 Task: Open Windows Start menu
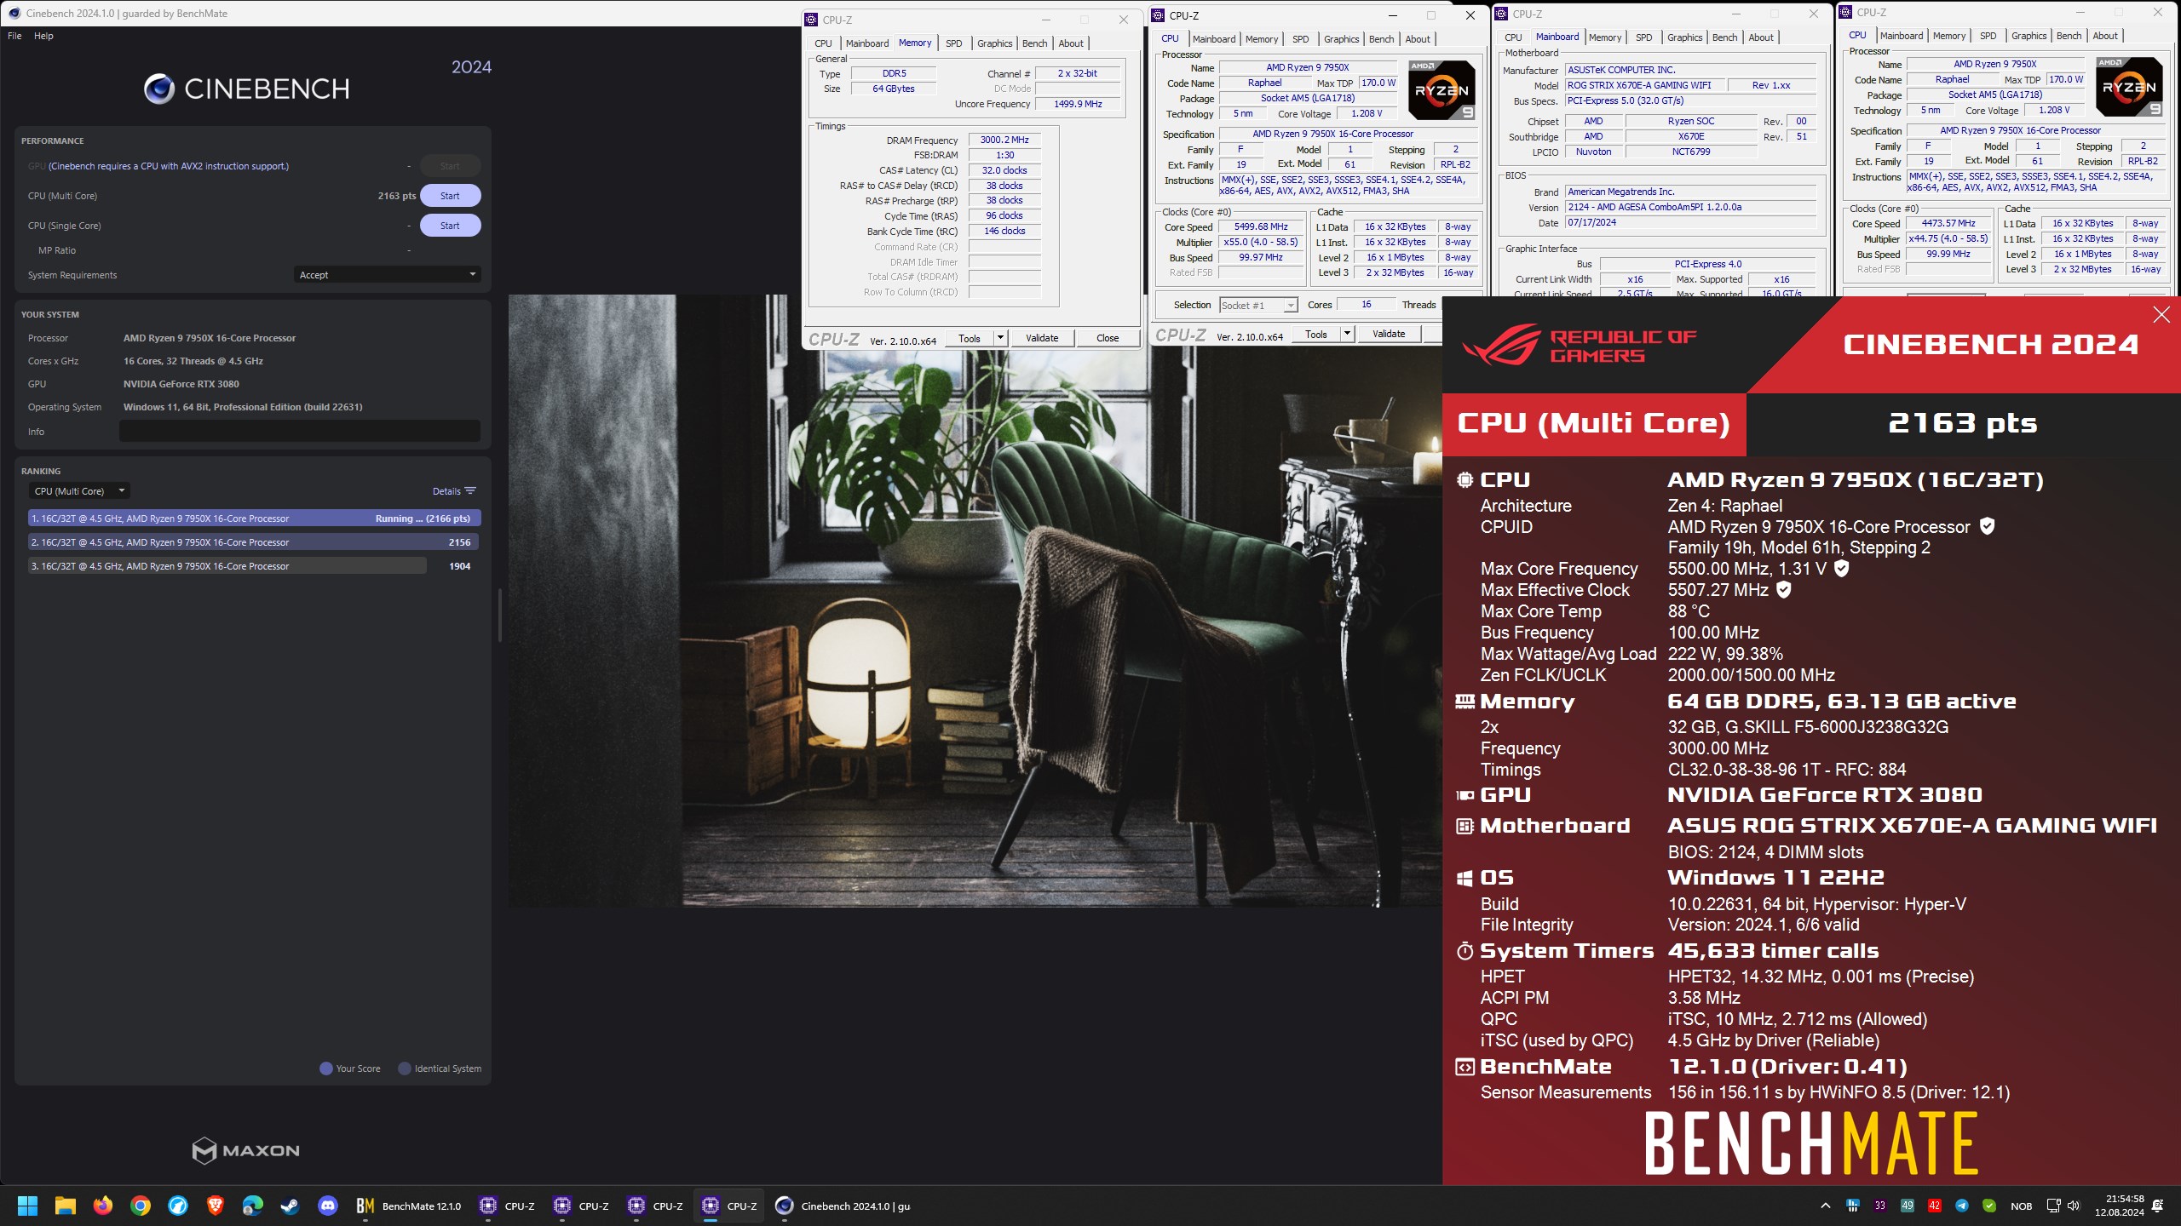(x=27, y=1206)
